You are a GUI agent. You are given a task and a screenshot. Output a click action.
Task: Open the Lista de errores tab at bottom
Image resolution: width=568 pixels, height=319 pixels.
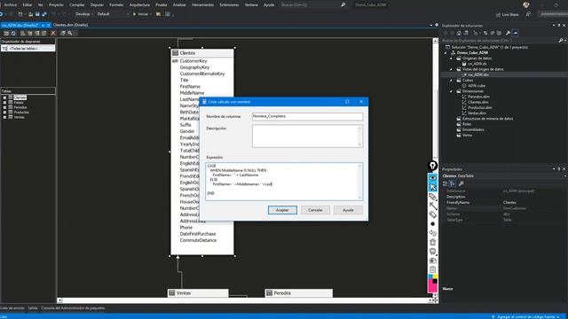click(x=12, y=308)
